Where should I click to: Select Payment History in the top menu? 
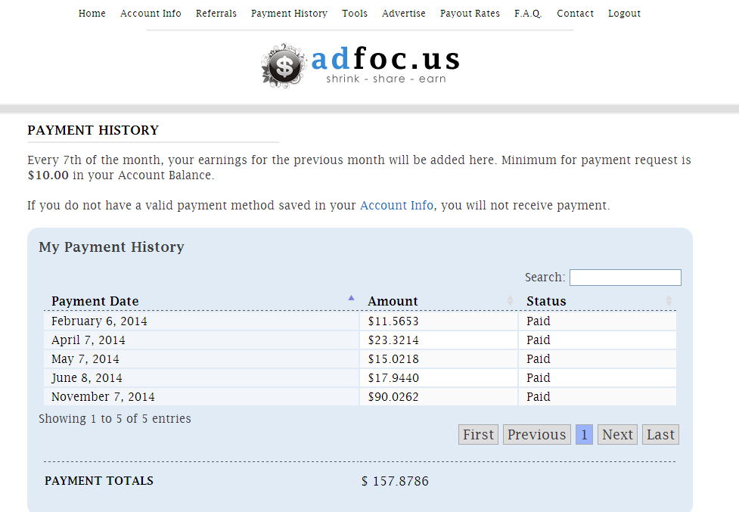pyautogui.click(x=289, y=14)
